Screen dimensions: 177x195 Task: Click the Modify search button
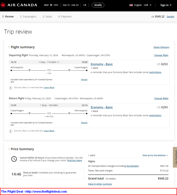pyautogui.click(x=98, y=5)
